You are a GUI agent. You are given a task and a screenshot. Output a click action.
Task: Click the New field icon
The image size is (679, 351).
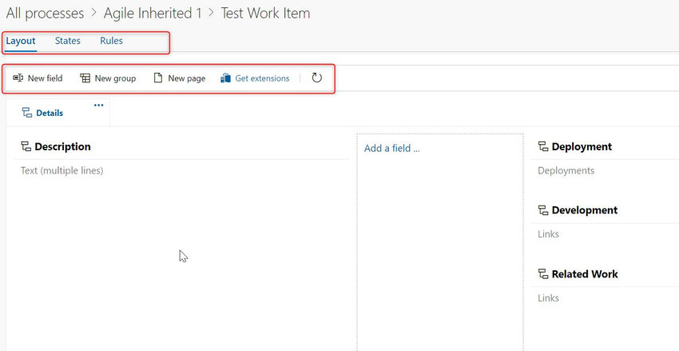(18, 78)
